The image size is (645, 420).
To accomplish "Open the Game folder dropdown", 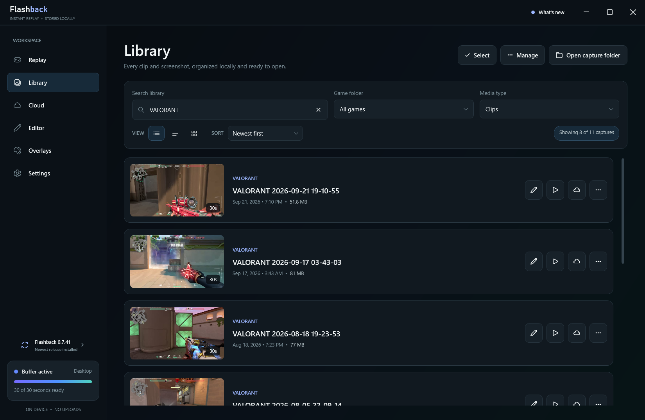I will coord(403,109).
